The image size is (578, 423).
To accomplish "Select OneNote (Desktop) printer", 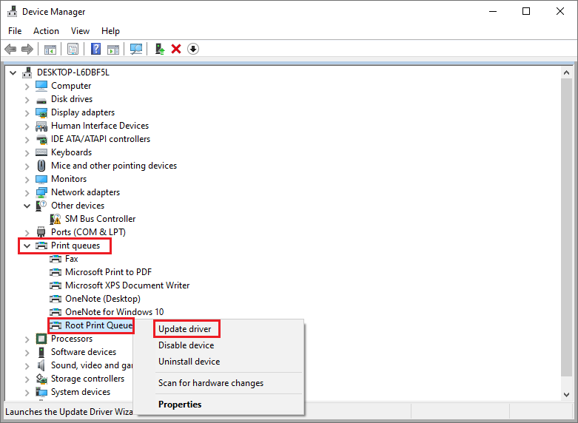I will pos(102,299).
